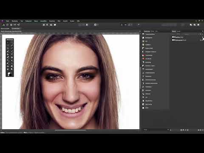Click the Schwarz-Weiß adjustment icon

click(x=143, y=48)
